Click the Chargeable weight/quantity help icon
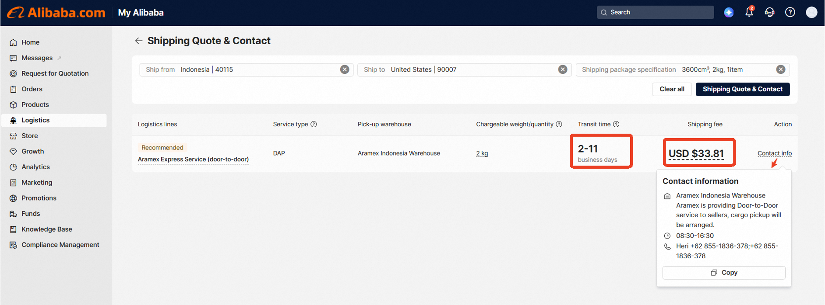 (x=559, y=124)
